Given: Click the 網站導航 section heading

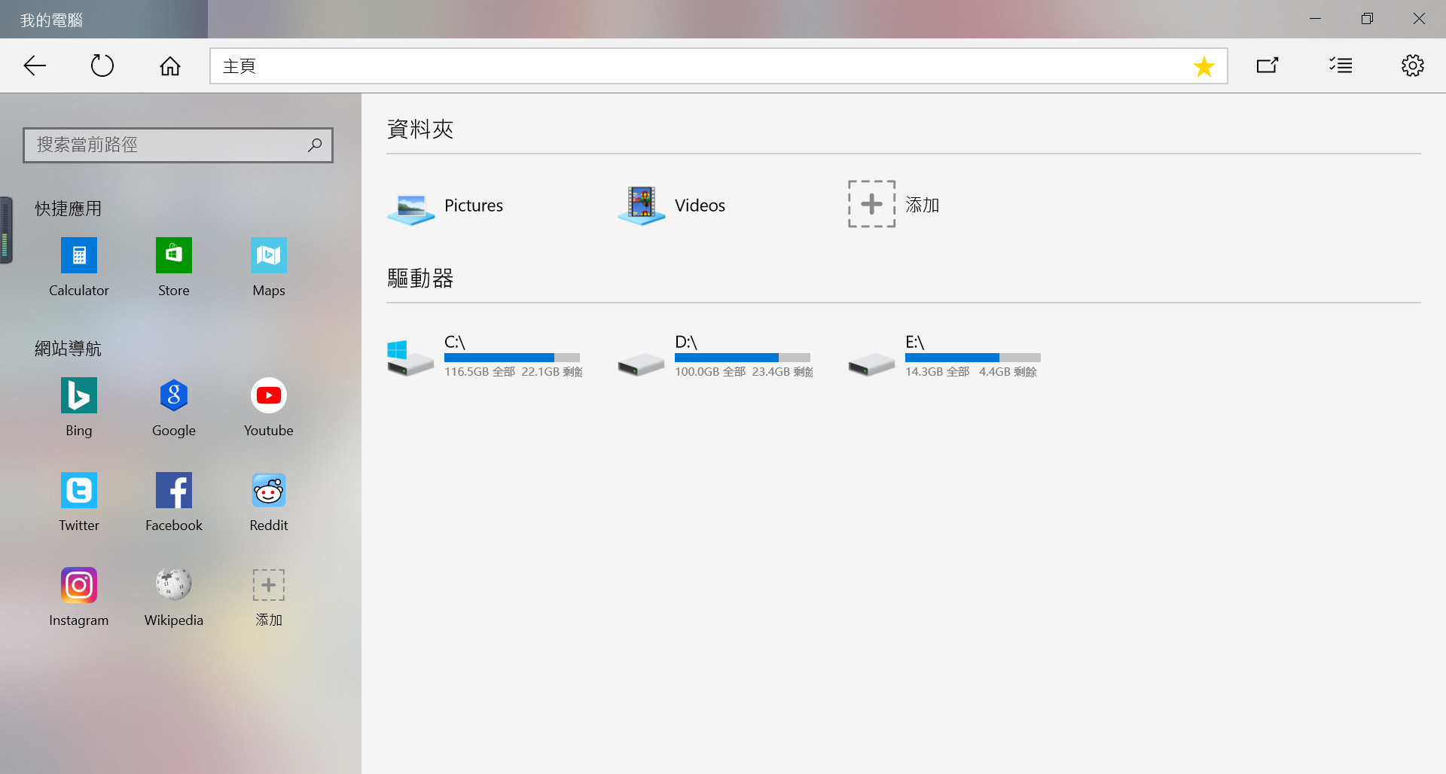Looking at the screenshot, I should [x=69, y=349].
